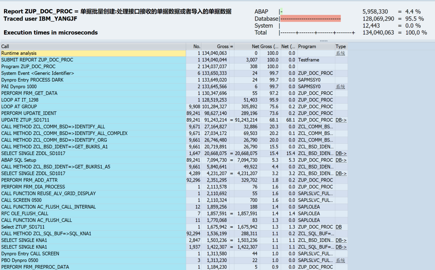
Task: Select PERFORM FRM_DIA_PROCESS call
Action: click(x=33, y=187)
